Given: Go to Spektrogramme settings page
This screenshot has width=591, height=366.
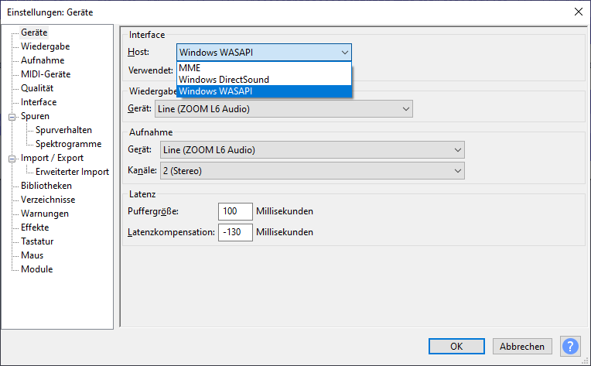Looking at the screenshot, I should click(68, 144).
